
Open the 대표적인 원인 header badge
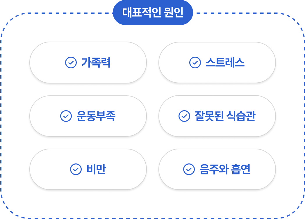[x=153, y=13]
